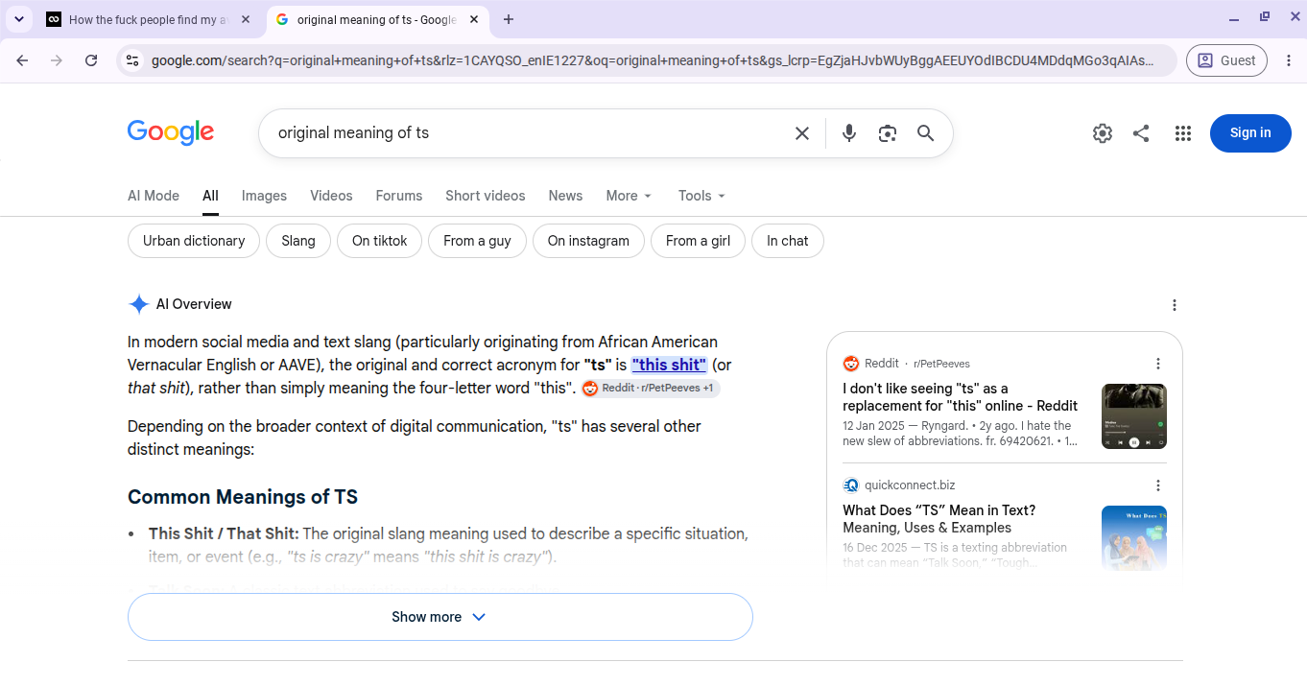The width and height of the screenshot is (1307, 686).
Task: Search by image with Lens camera
Action: click(888, 133)
